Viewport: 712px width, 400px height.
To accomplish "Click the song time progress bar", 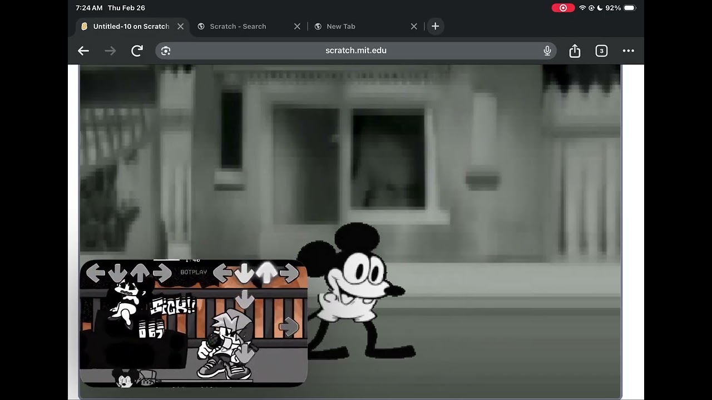I will [x=166, y=259].
